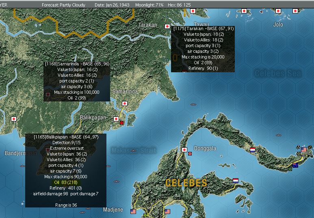Image resolution: width=314 pixels, height=218 pixels.
Task: Click the 'Forecast: Partly Cloudy' status text
Action: pyautogui.click(x=63, y=5)
